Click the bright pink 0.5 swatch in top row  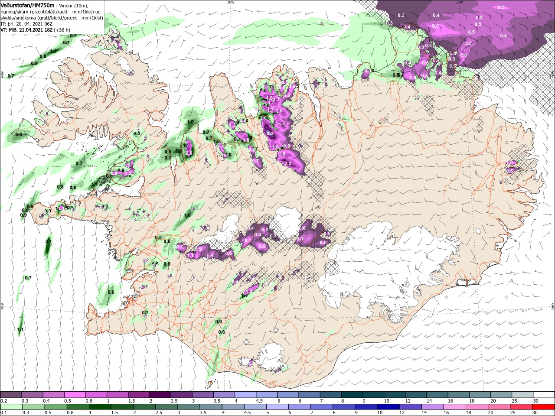(x=75, y=395)
